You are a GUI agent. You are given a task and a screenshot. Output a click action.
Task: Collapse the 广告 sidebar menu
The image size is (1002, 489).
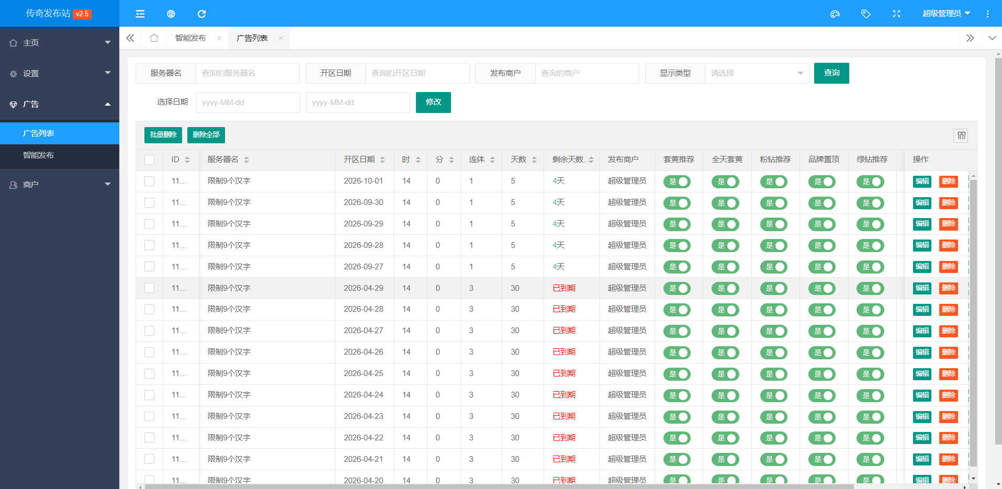[60, 105]
